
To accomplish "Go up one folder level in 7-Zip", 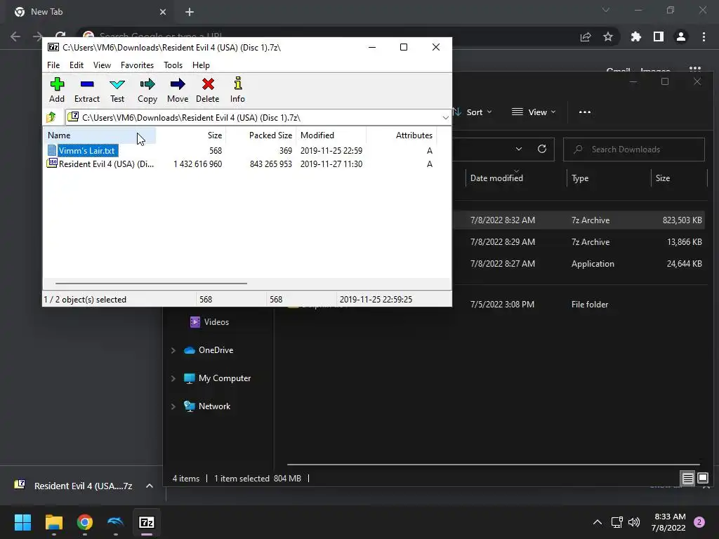I will tap(51, 117).
